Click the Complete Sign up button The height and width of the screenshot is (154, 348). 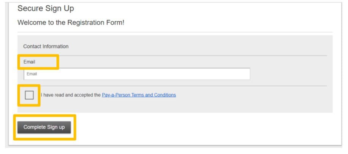(44, 127)
